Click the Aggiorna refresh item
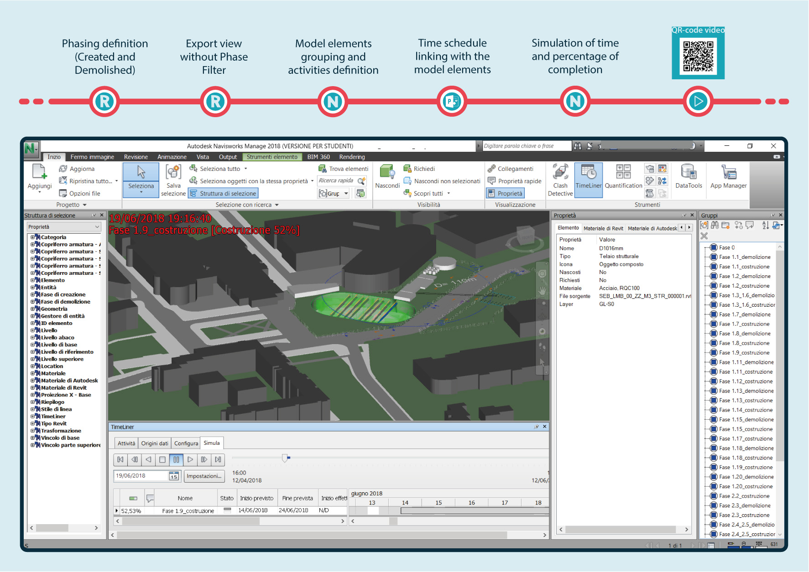Screen dimensions: 809x572 77,169
